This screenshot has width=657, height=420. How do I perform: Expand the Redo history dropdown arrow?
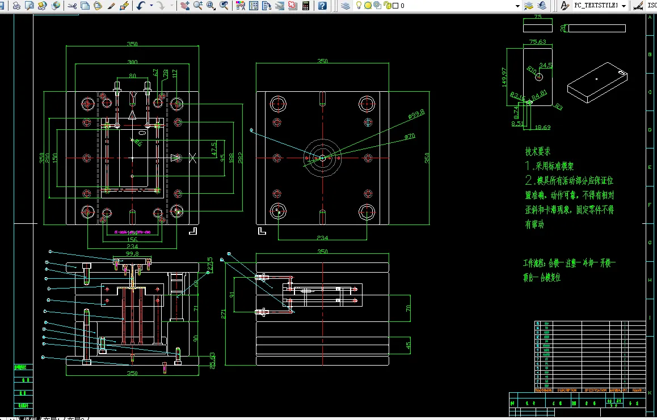[x=171, y=6]
